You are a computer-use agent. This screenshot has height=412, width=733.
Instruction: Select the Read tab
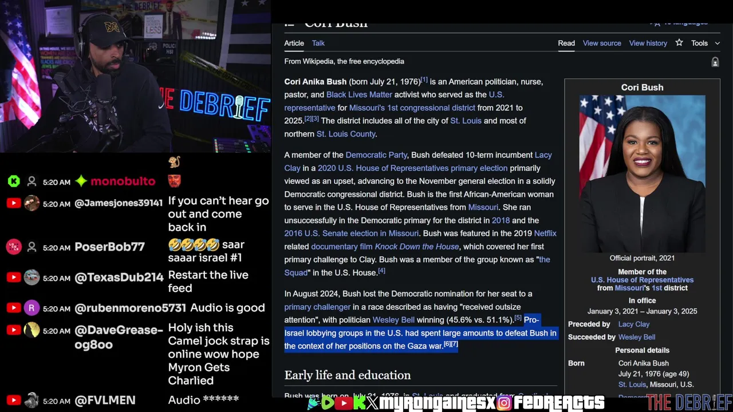pyautogui.click(x=566, y=43)
